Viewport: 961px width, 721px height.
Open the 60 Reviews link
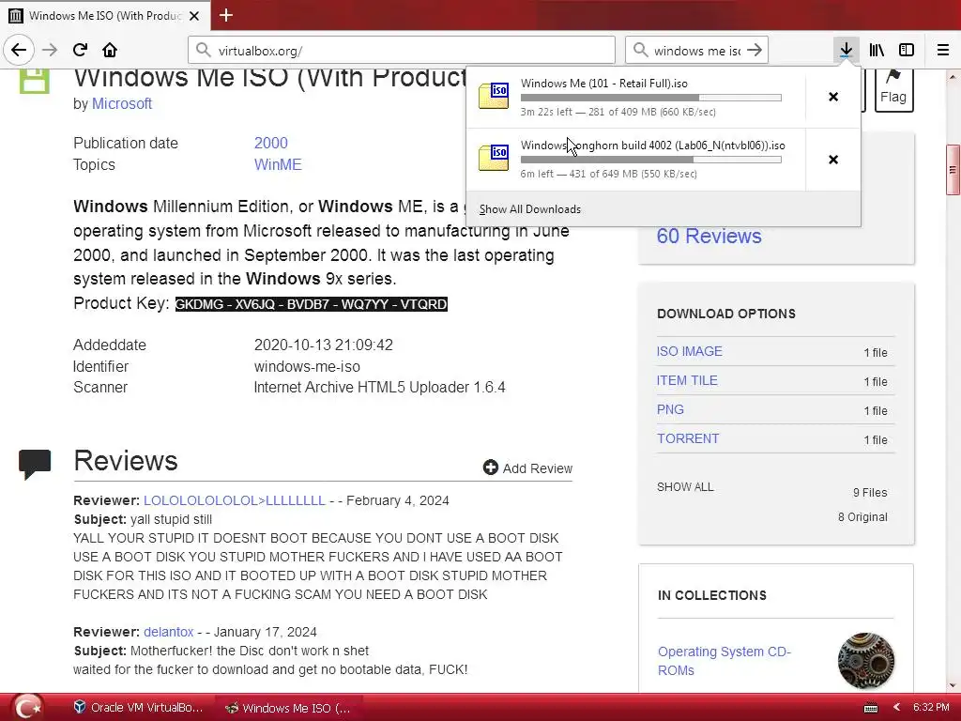(x=709, y=236)
